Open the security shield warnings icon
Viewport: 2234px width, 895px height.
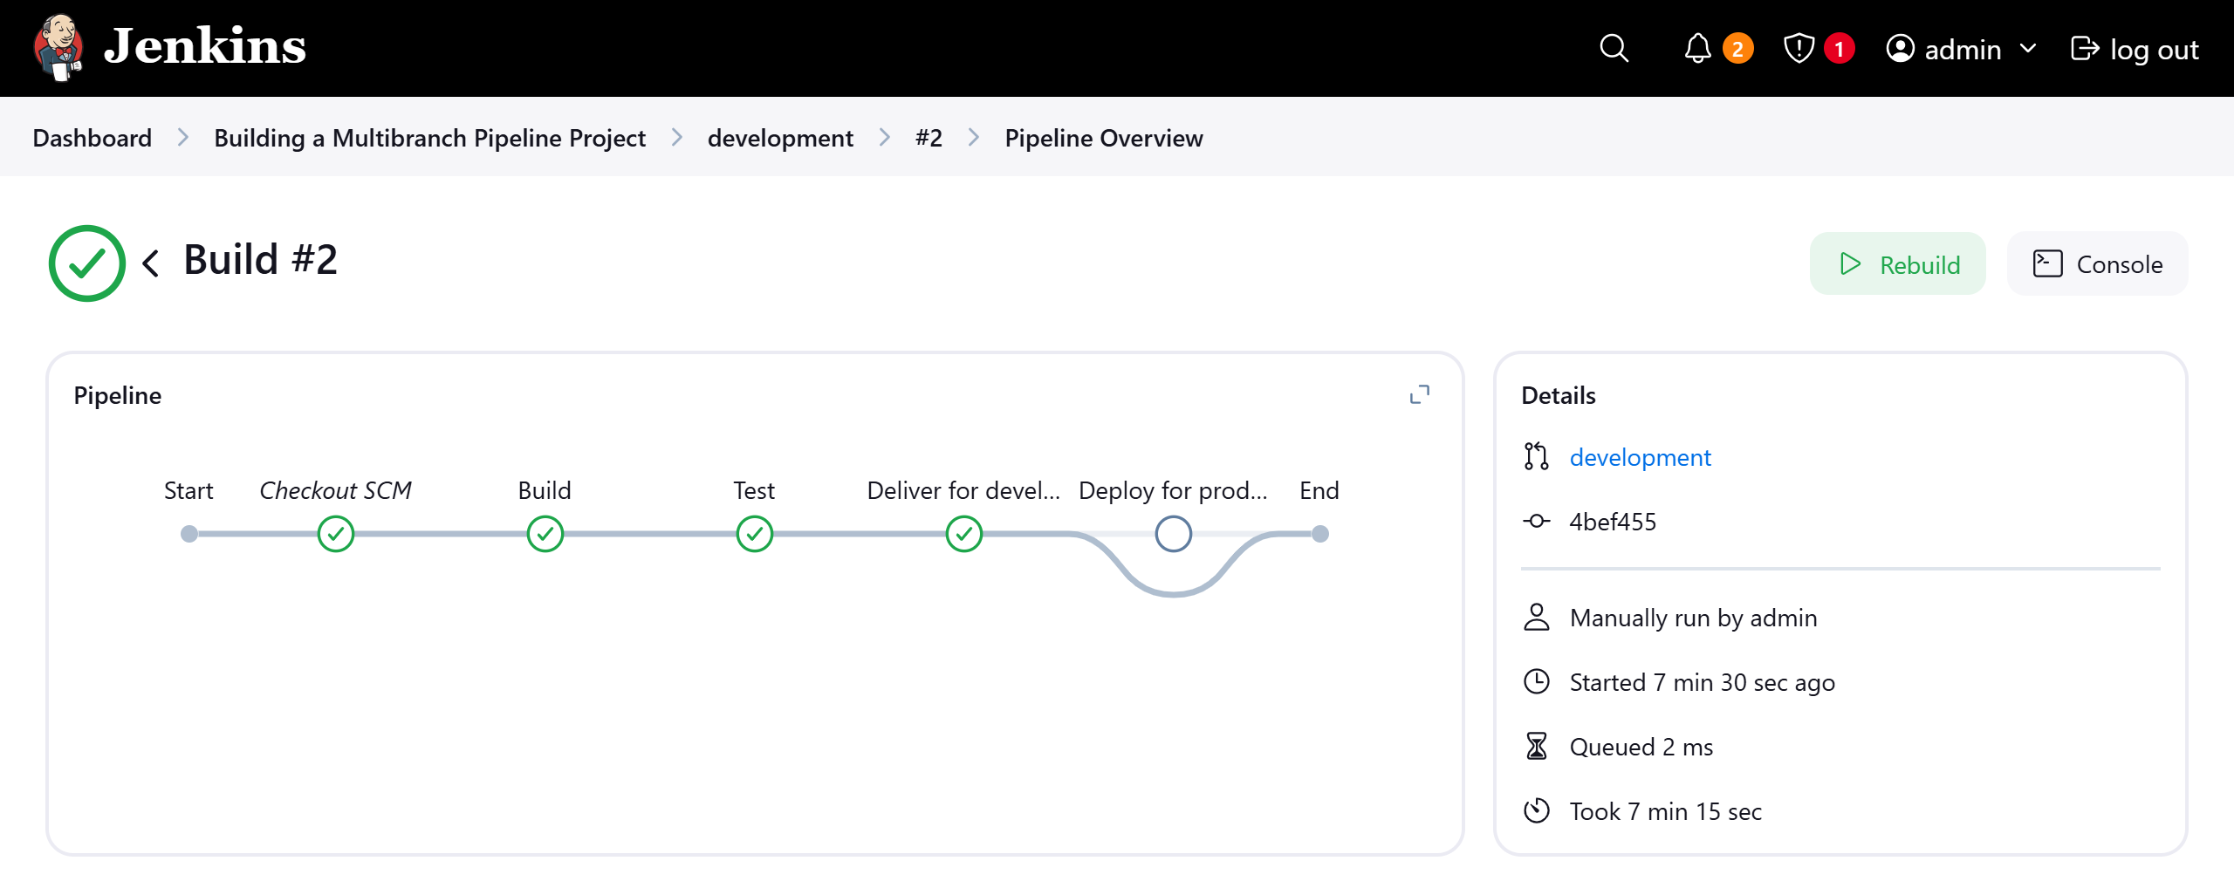coord(1799,49)
